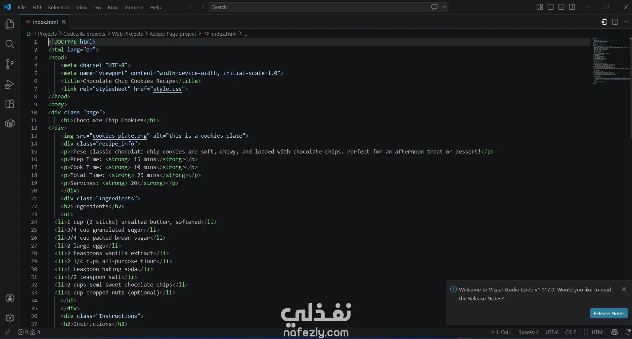632x339 pixels.
Task: Expand the Projects breadcrumb
Action: 47,34
